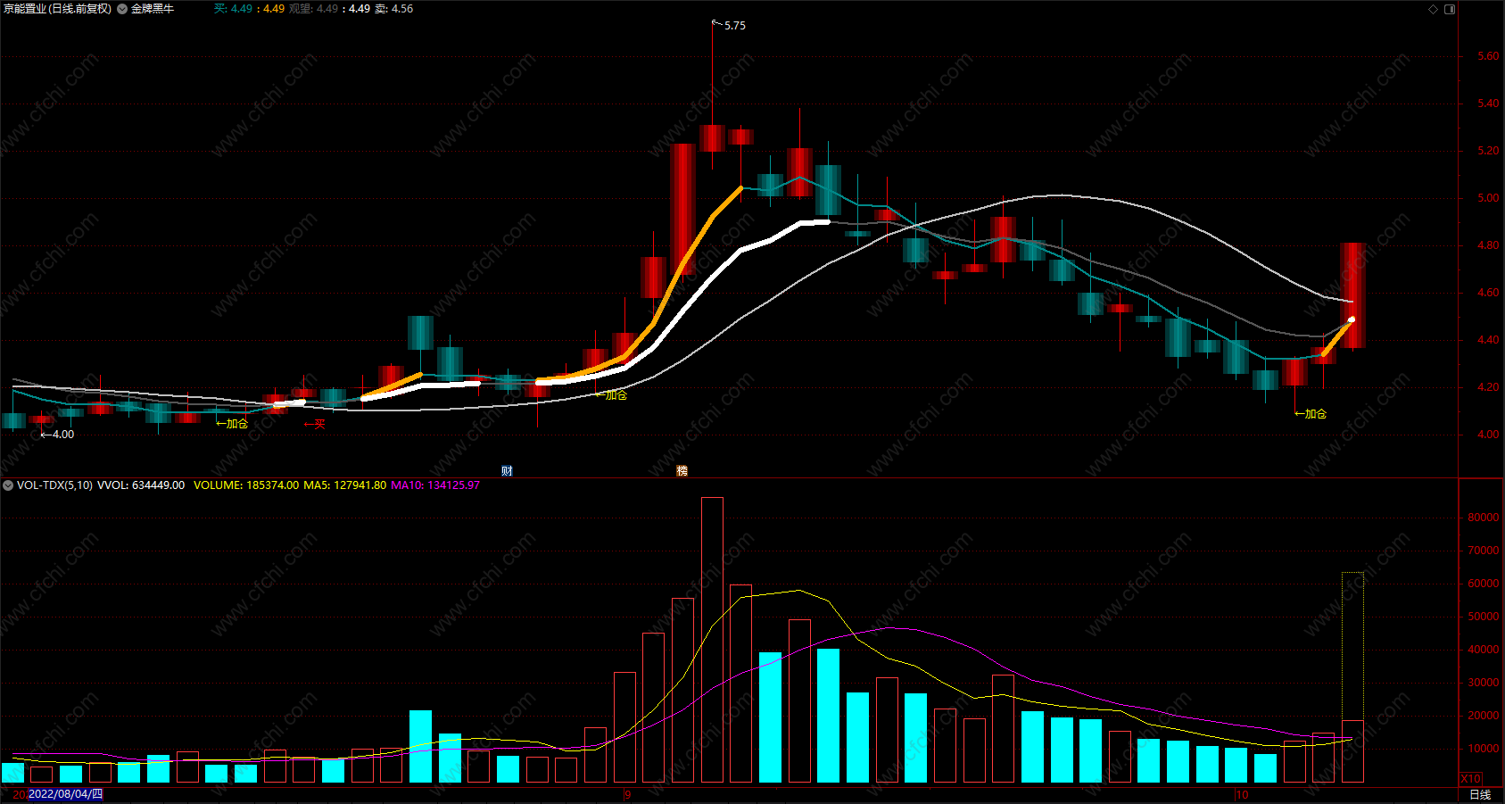This screenshot has height=804, width=1505.
Task: Click the MA5: 127941.80 volume value
Action: [x=345, y=485]
